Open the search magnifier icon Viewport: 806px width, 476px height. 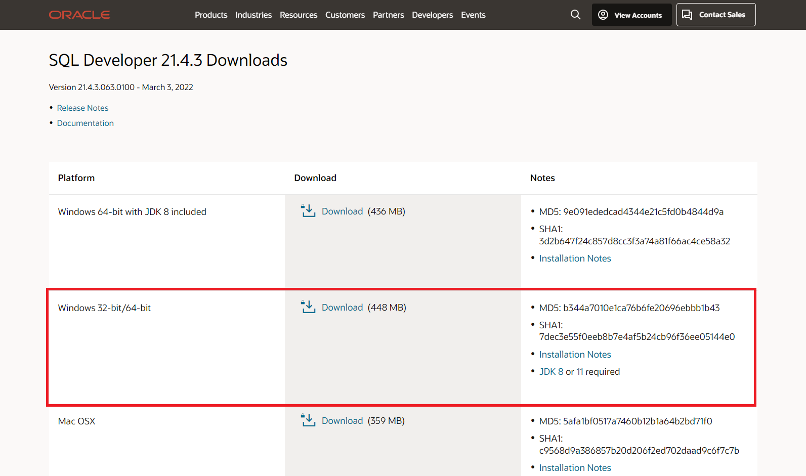(575, 15)
